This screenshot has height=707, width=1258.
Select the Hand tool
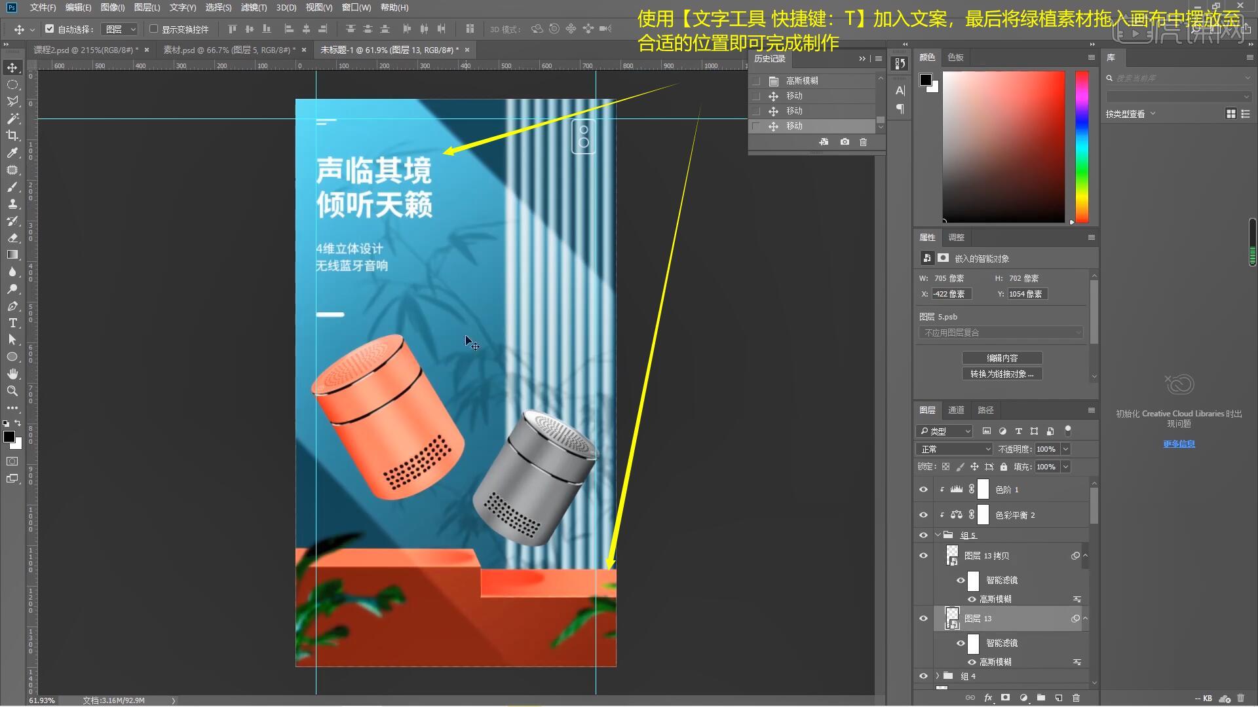(x=13, y=374)
